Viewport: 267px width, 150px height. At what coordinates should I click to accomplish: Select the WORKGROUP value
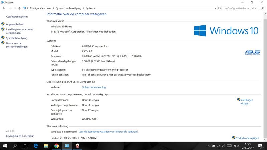pos(89,119)
